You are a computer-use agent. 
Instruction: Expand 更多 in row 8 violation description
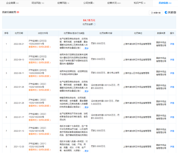tap(86, 151)
